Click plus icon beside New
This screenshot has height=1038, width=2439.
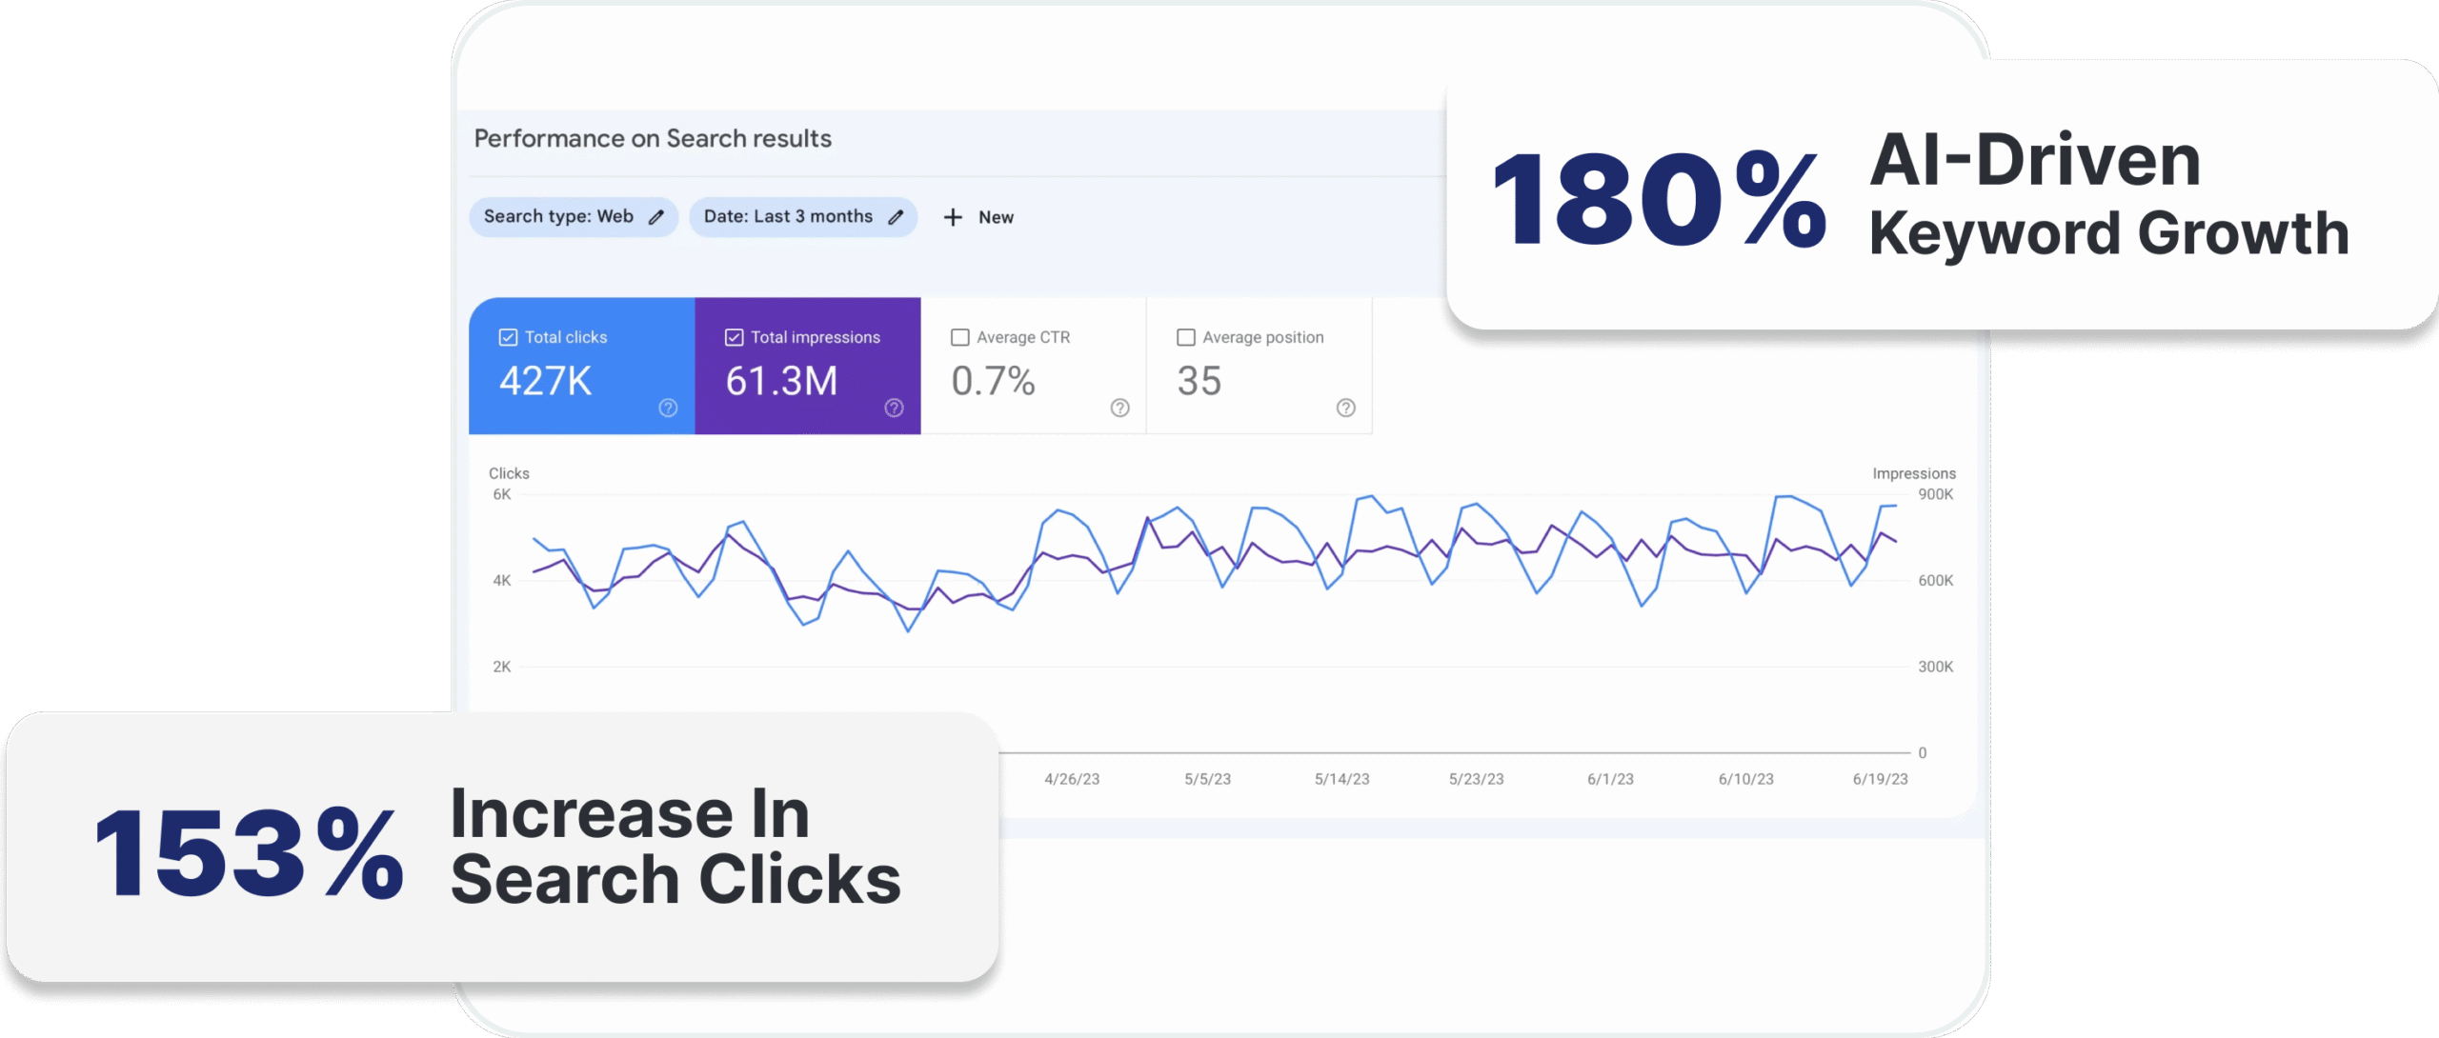pos(952,217)
